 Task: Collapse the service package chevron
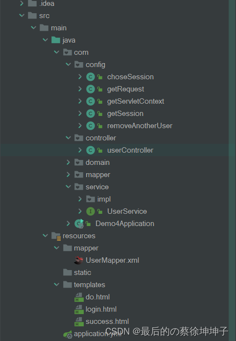tap(69, 187)
